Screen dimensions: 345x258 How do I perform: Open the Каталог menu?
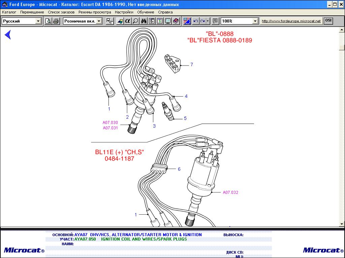pos(9,12)
